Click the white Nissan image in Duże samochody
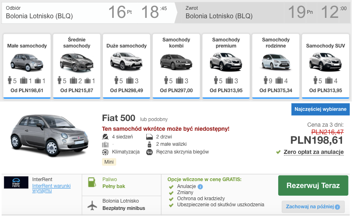The width and height of the screenshot is (353, 216). pos(126,61)
